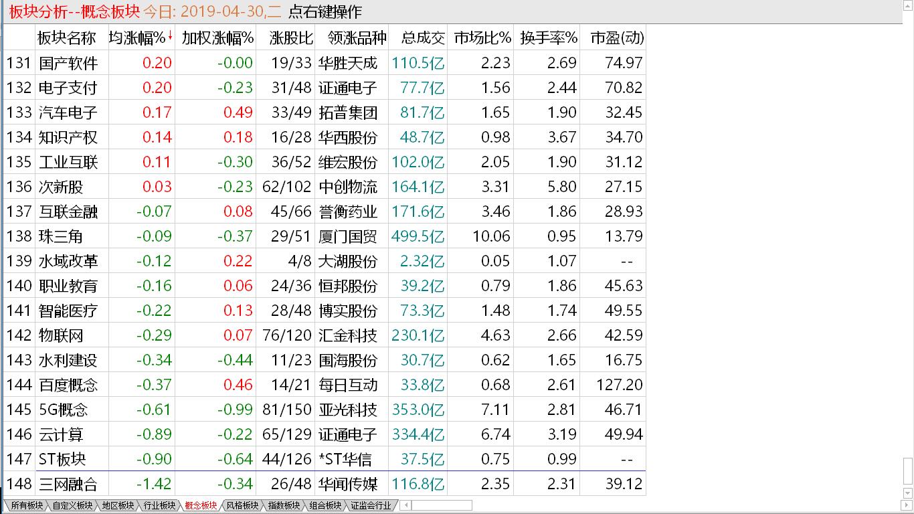Image resolution: width=914 pixels, height=514 pixels.
Task: Click leading stock 华胜天成
Action: point(348,63)
